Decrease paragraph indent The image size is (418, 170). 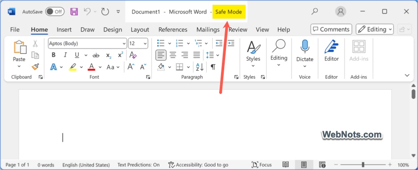(219, 43)
